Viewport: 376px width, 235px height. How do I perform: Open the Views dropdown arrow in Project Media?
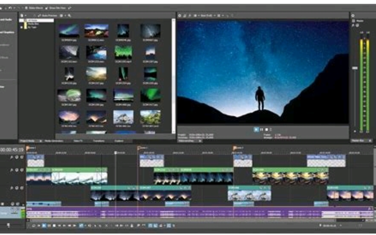(x=65, y=16)
